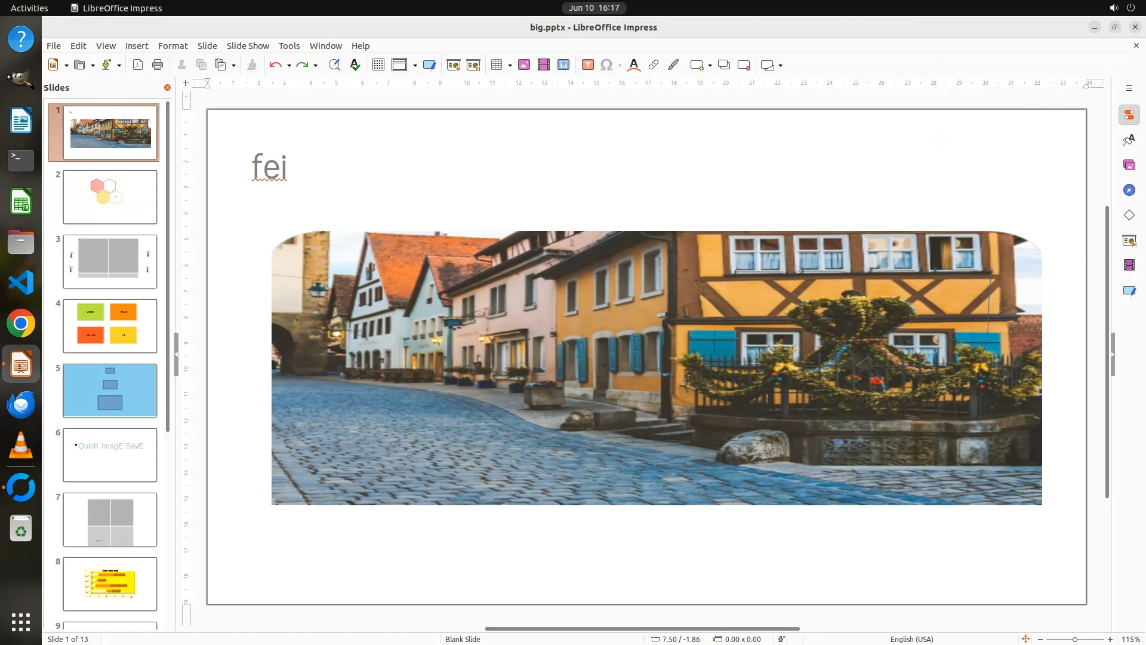Select the slide 5 thumbnail

[x=110, y=390]
